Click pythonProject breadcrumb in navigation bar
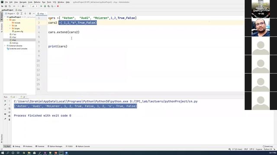 click(x=7, y=10)
